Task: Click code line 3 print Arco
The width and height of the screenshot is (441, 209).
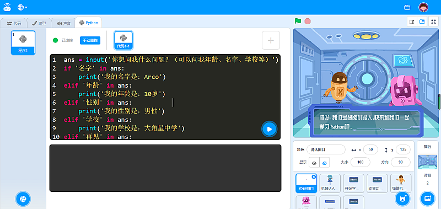Action: (x=122, y=77)
